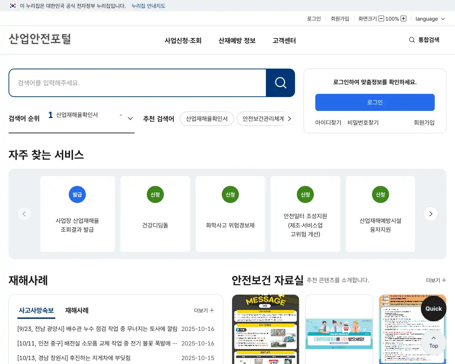
Task: Click the 검색어를 입력해주세요 search field
Action: pyautogui.click(x=138, y=83)
